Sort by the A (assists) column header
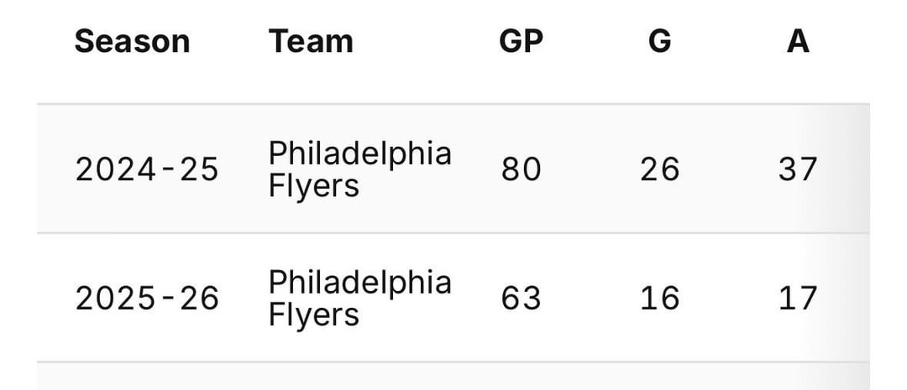The image size is (907, 390). click(x=798, y=41)
